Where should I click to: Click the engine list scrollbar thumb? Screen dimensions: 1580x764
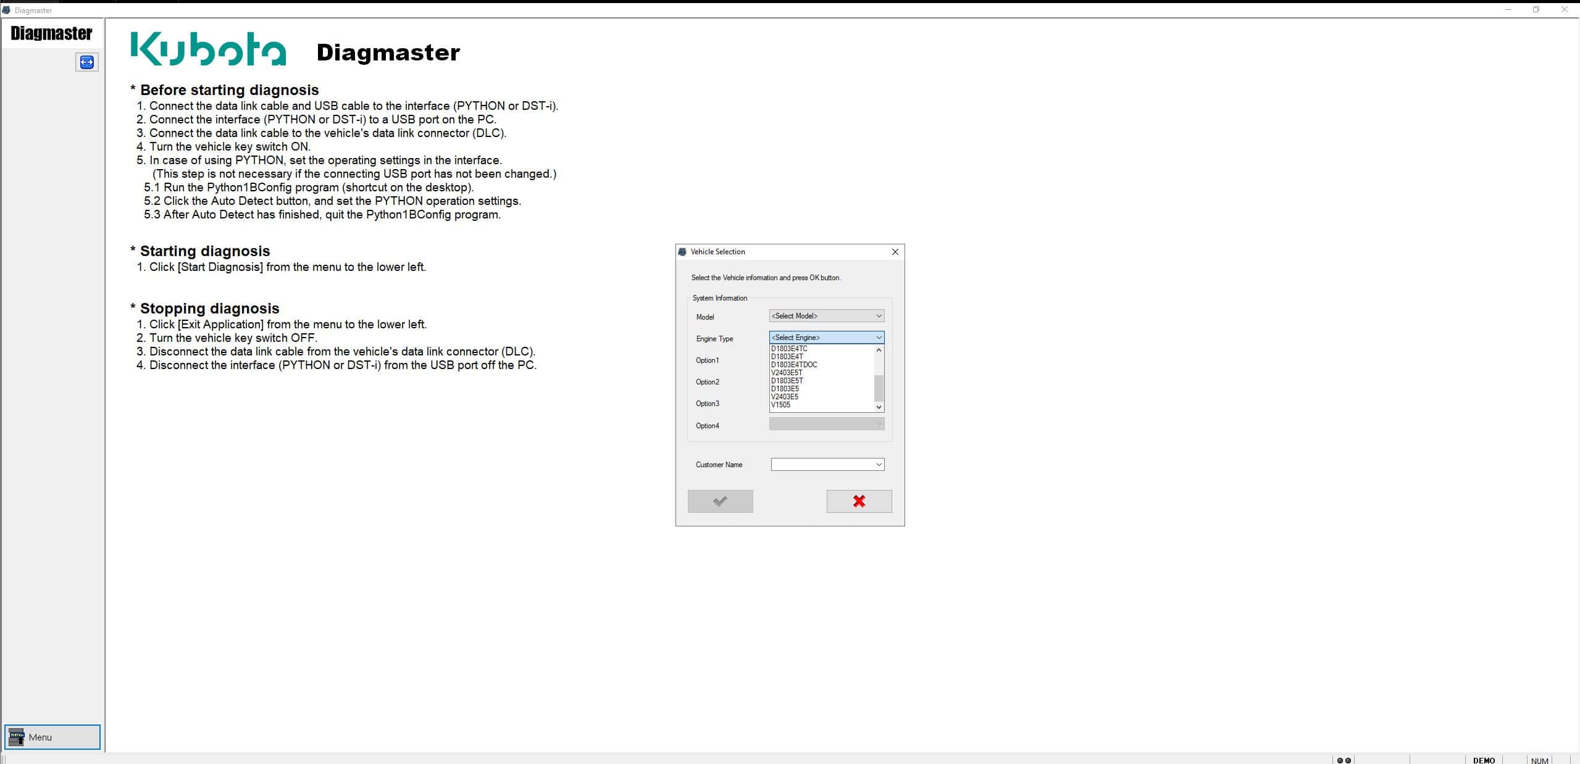point(879,388)
